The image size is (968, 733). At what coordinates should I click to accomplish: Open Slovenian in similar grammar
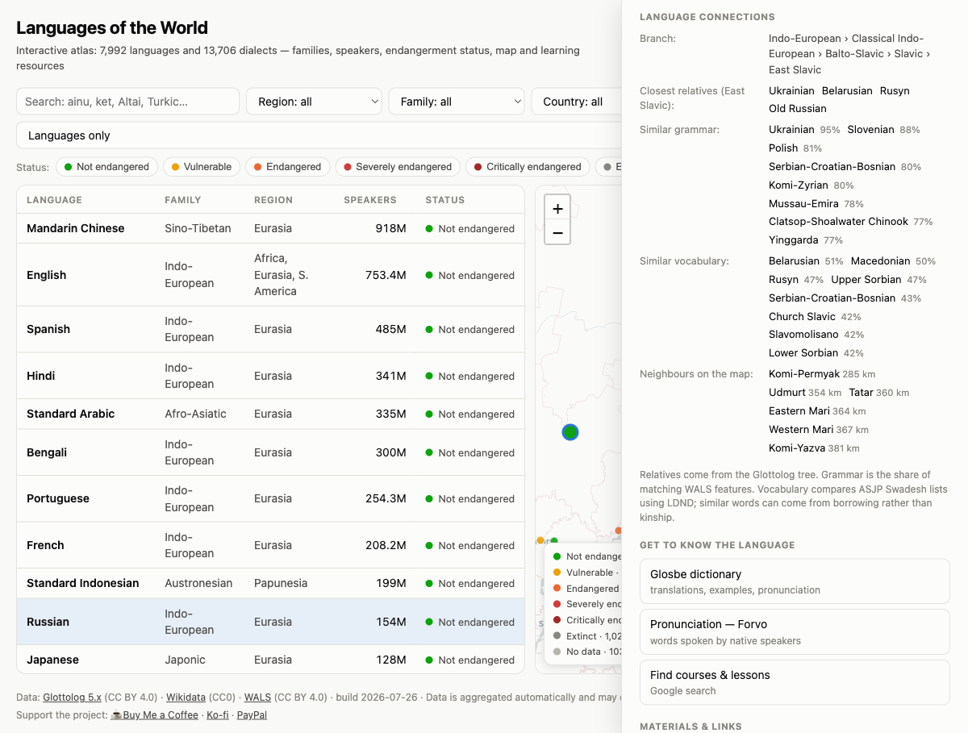pos(870,130)
